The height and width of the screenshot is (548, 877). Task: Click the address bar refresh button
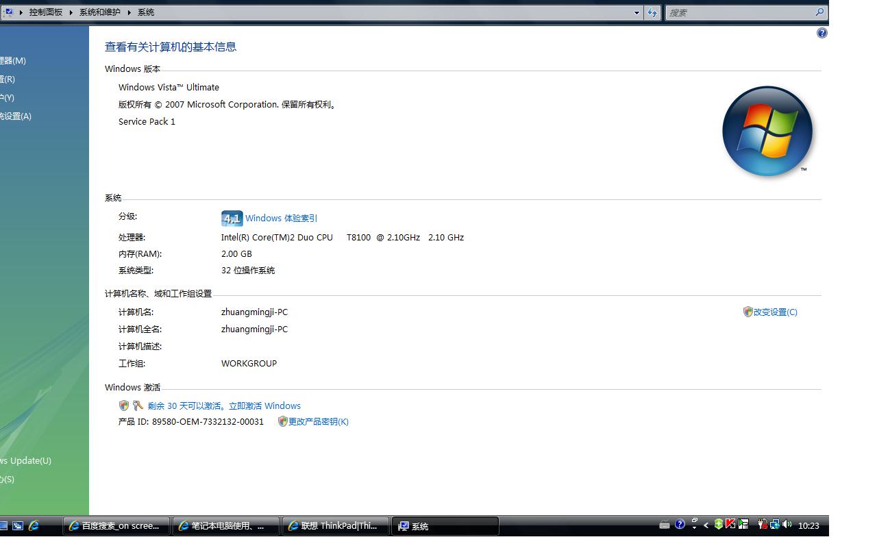point(652,12)
